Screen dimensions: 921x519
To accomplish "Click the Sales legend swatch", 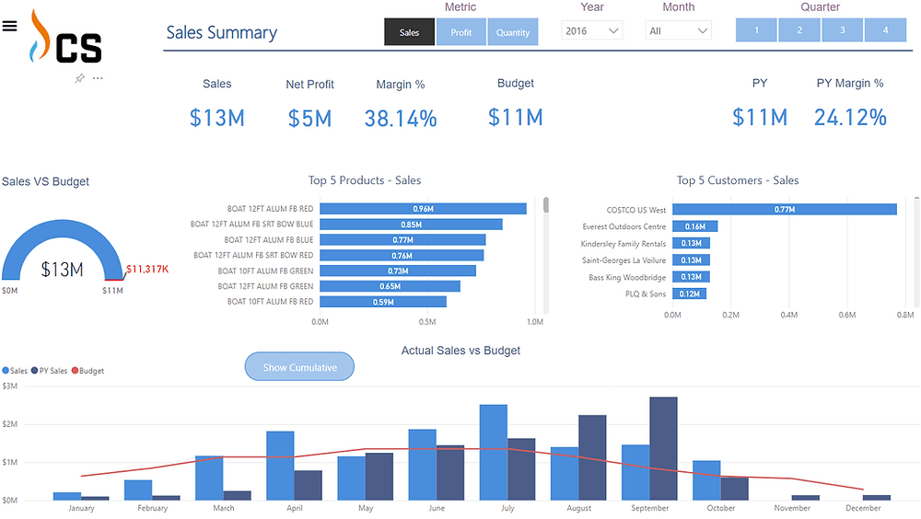I will 6,371.
